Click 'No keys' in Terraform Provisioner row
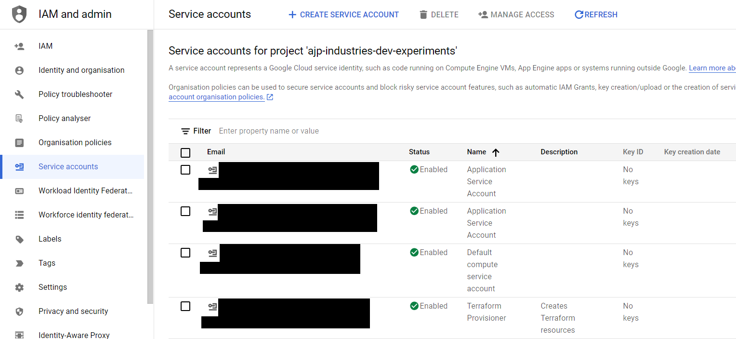Viewport: 736px width, 339px height. (x=631, y=312)
